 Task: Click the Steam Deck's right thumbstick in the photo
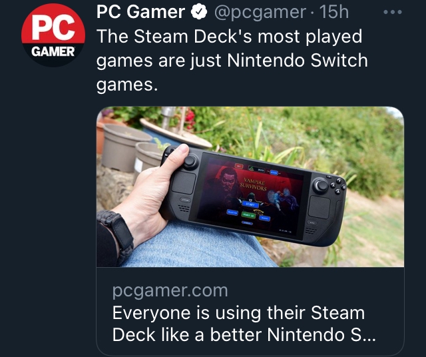point(321,185)
